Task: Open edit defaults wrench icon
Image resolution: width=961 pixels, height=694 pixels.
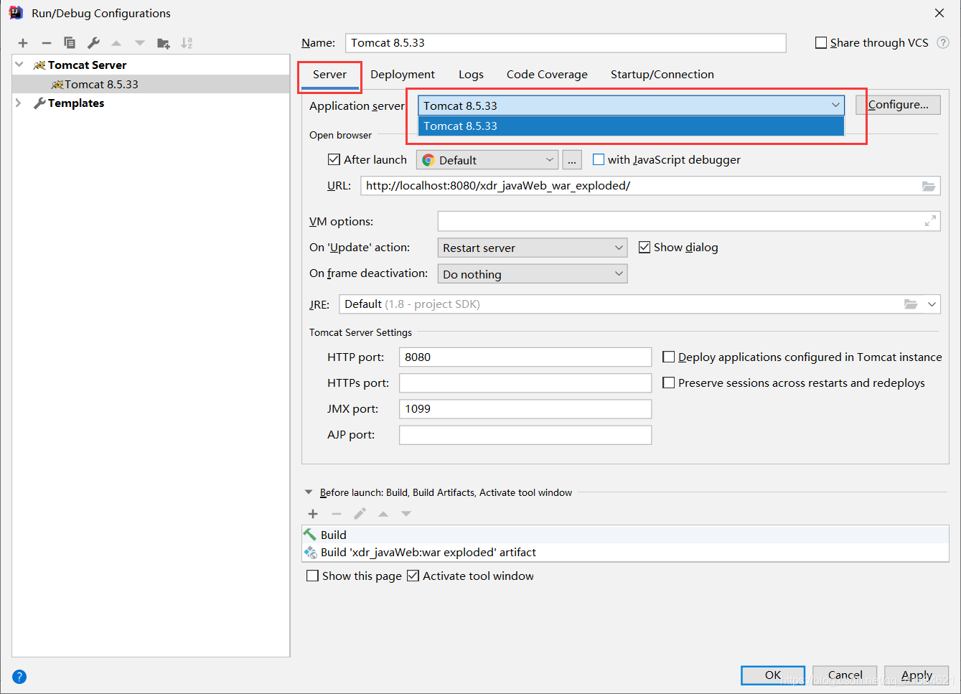Action: [93, 43]
